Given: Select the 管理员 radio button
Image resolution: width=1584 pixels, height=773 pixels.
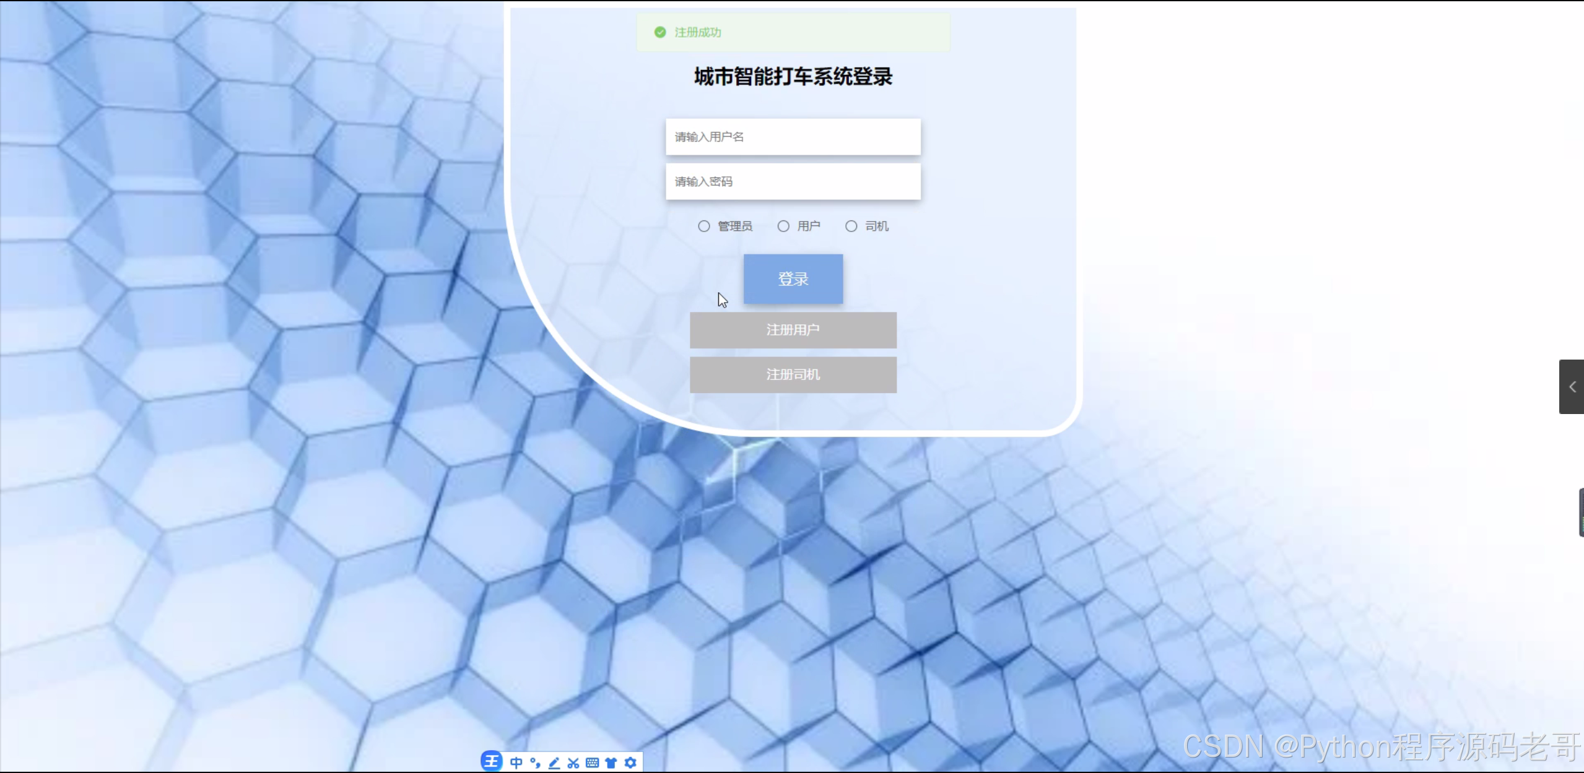Looking at the screenshot, I should tap(704, 226).
